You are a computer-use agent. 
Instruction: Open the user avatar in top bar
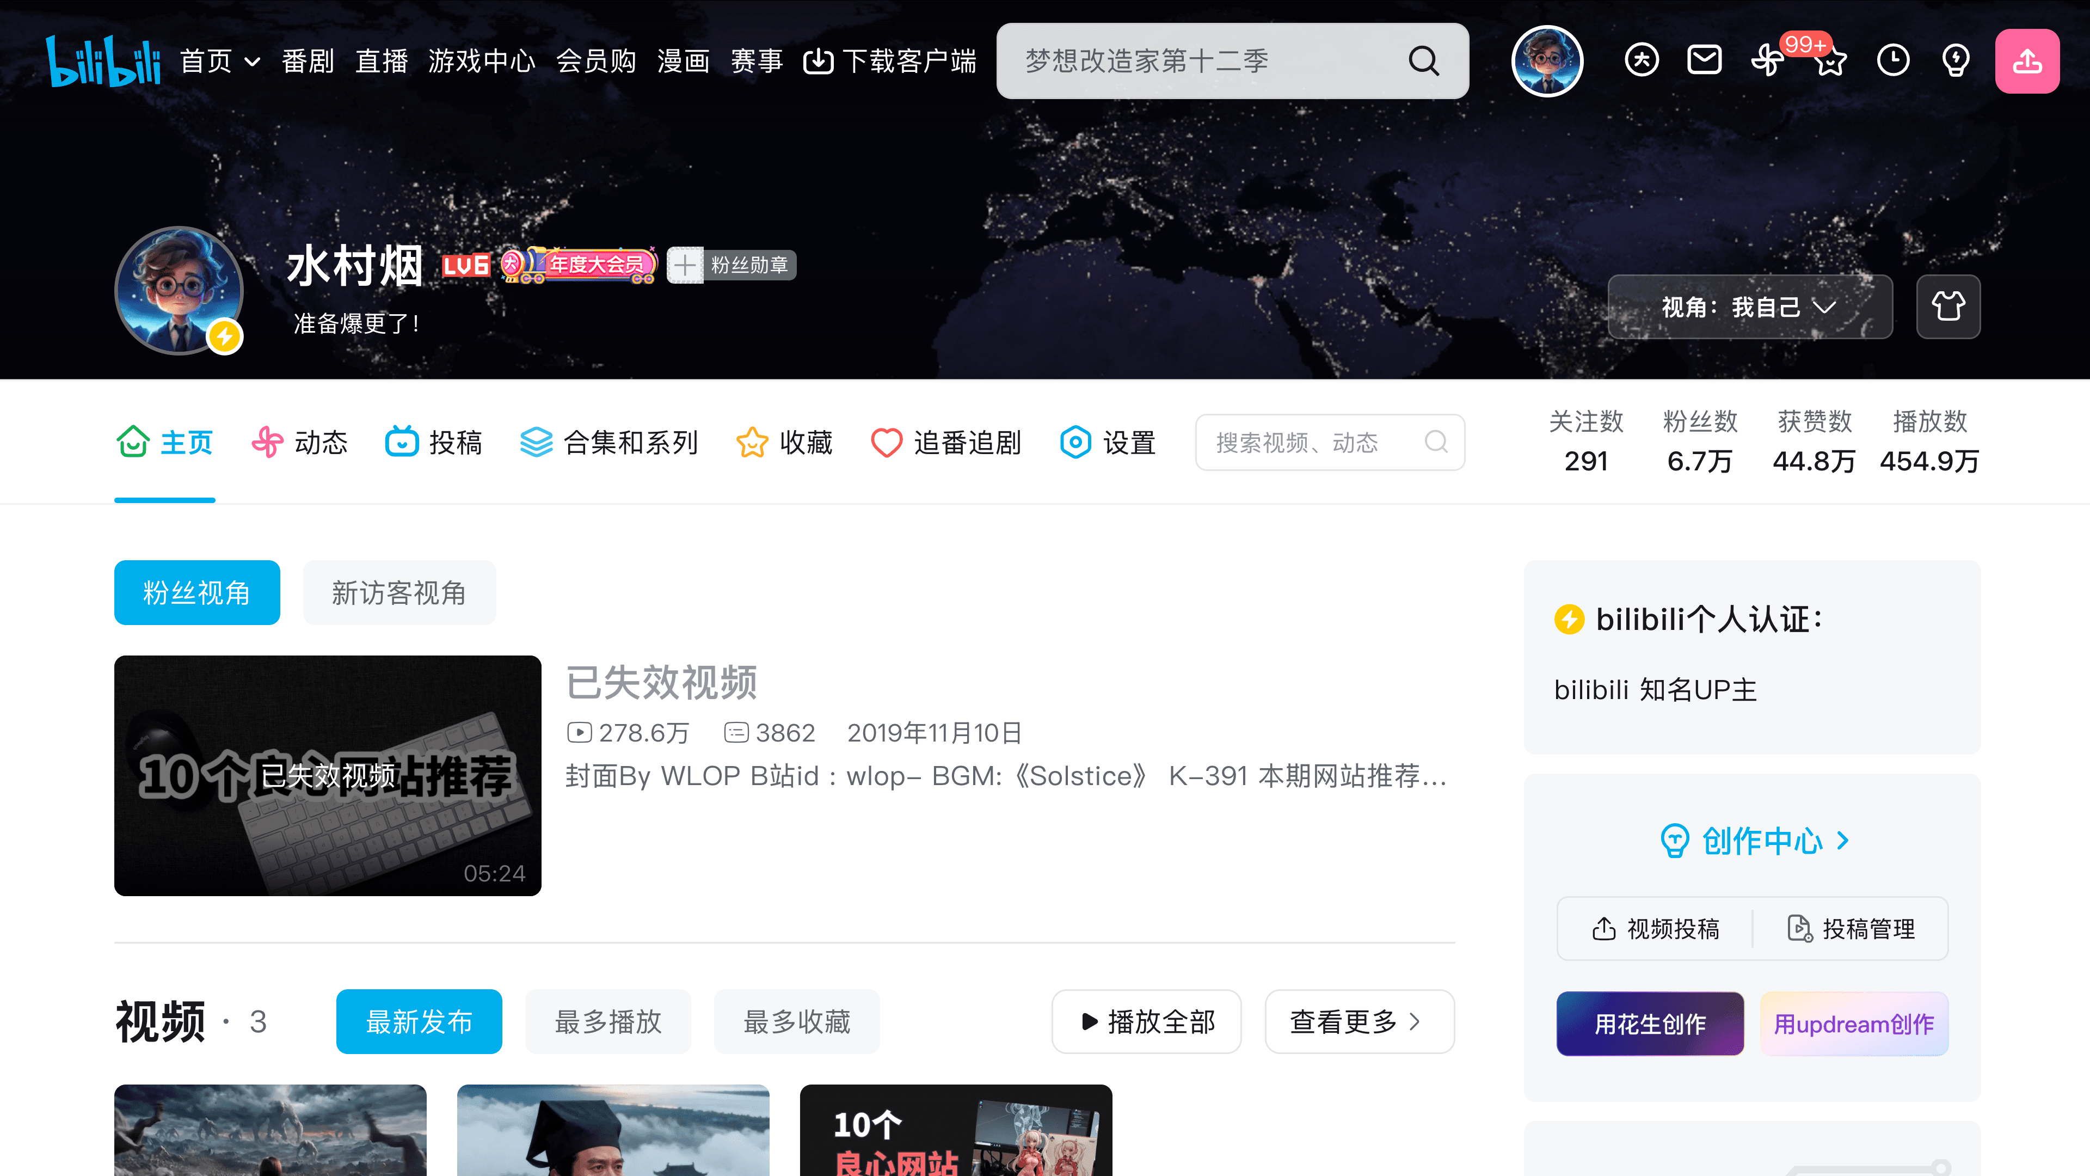click(1547, 61)
